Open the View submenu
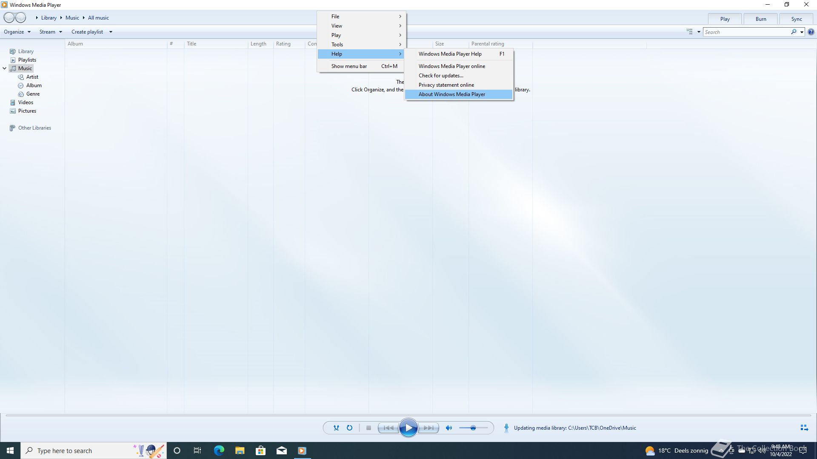This screenshot has width=817, height=459. [361, 26]
